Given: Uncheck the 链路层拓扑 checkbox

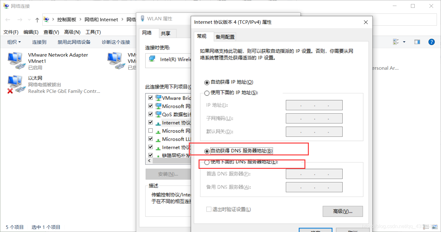Looking at the screenshot, I should [x=150, y=155].
